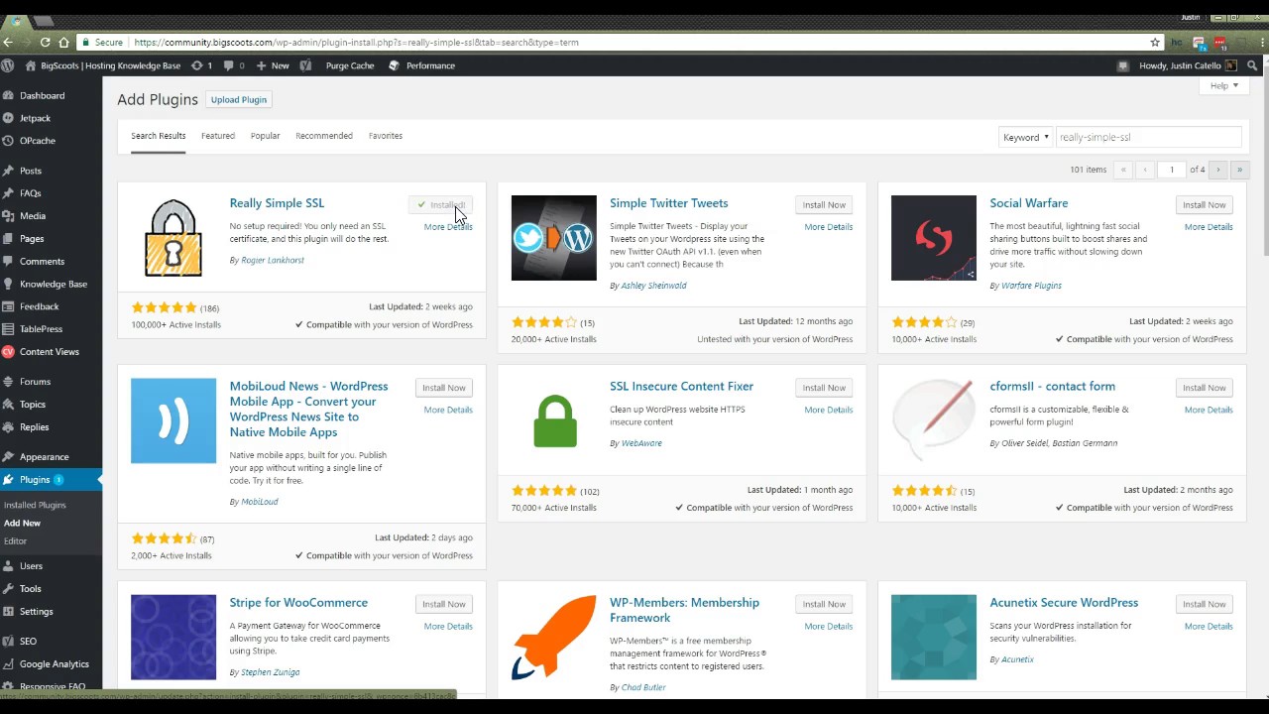The width and height of the screenshot is (1269, 714).
Task: Install WP-Members Membership Framework plugin
Action: (x=824, y=604)
